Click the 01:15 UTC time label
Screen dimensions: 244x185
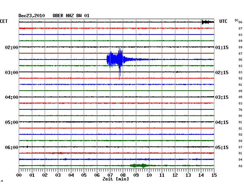pos(222,47)
